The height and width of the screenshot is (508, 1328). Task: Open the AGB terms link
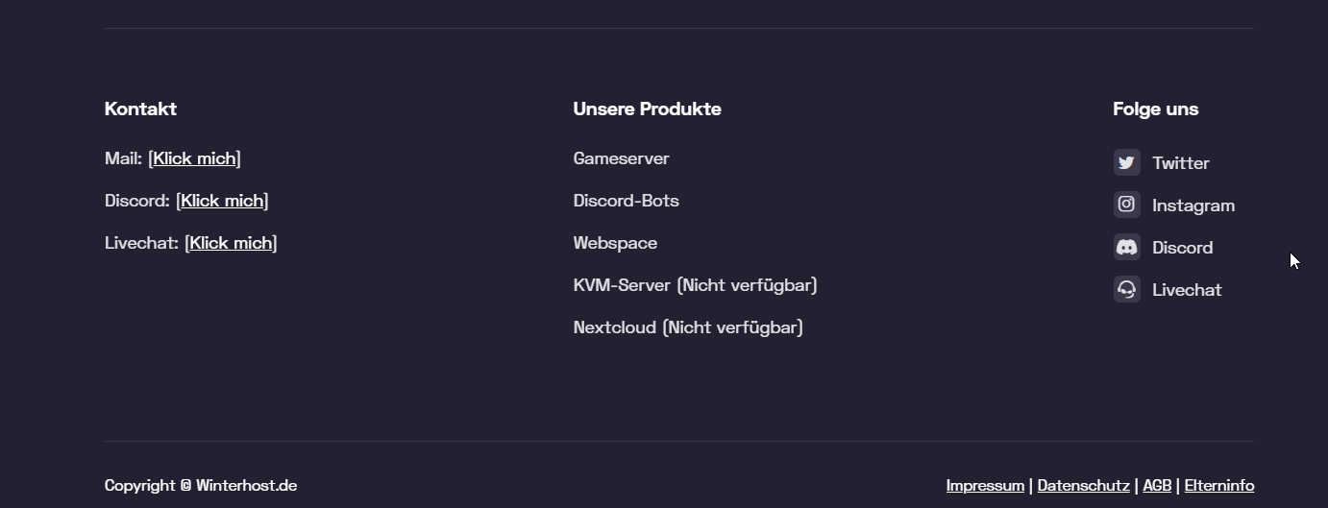1157,486
